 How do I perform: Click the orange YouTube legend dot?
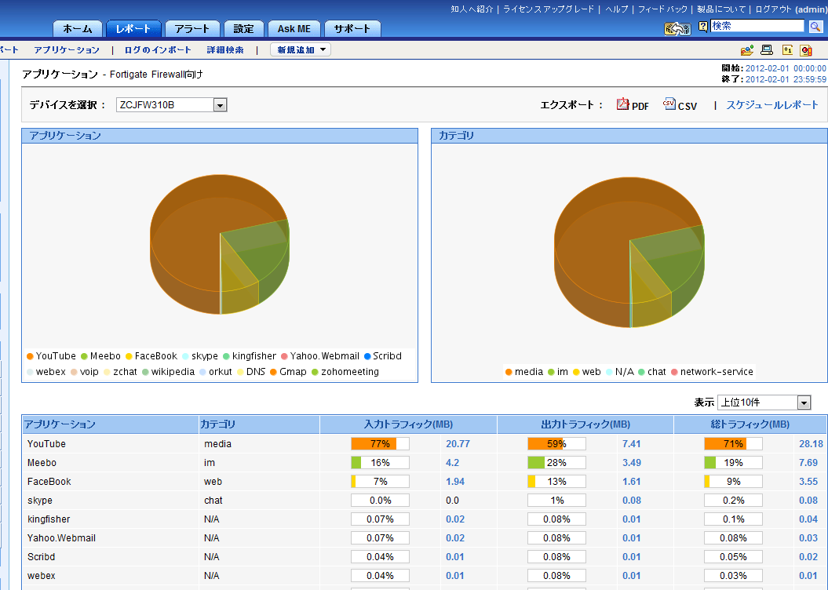click(30, 356)
